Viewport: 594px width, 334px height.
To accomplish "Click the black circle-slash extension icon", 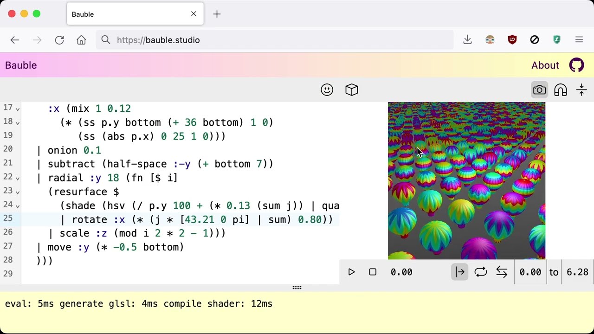I will 535,40.
